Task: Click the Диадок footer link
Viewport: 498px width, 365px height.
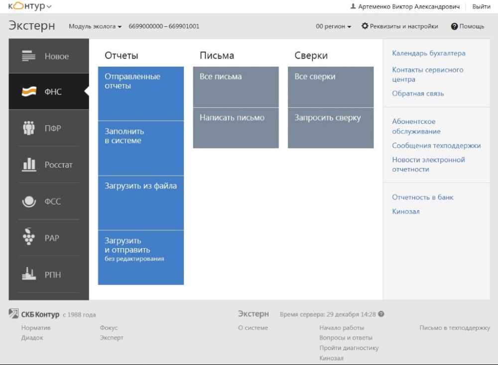Action: point(32,338)
